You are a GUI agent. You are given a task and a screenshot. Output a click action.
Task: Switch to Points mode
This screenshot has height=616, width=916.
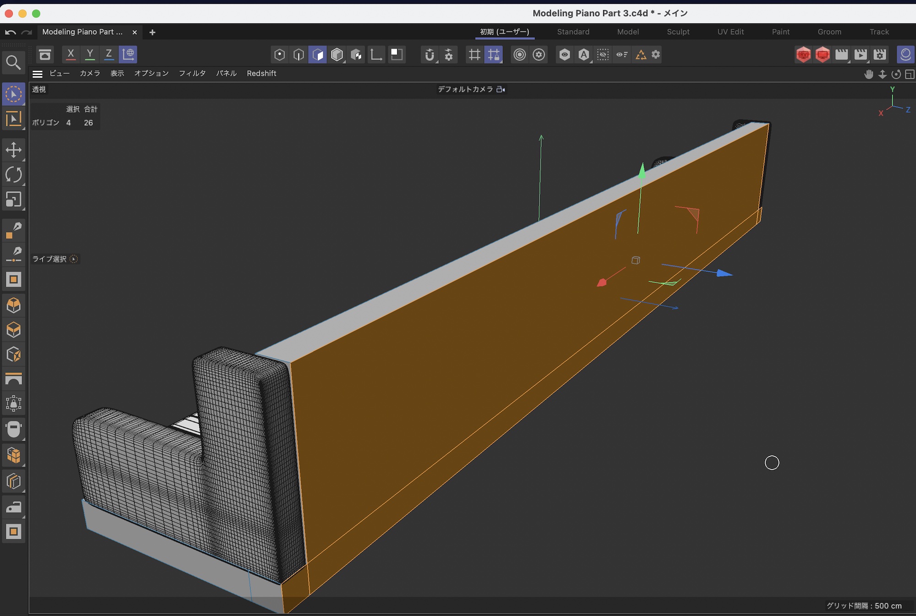(x=279, y=55)
